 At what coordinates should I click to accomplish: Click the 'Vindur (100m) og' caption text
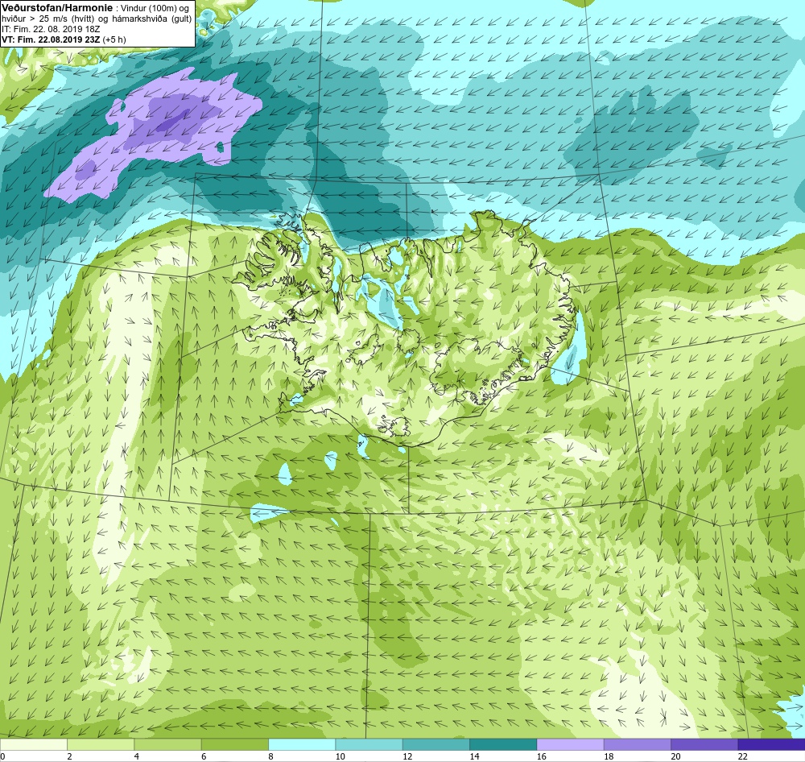(x=156, y=9)
